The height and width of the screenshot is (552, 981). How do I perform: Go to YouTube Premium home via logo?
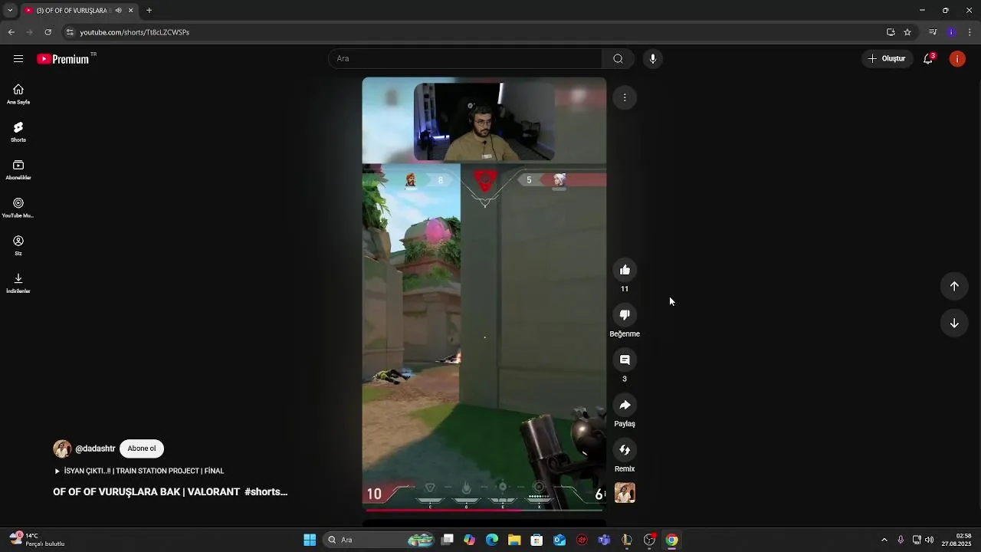point(66,59)
